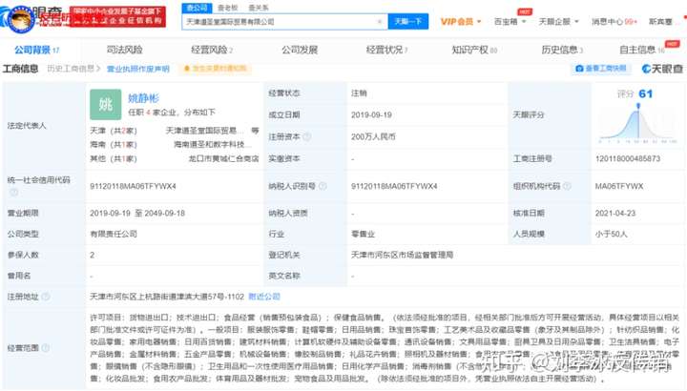Expand the 历史工商信息 chevron
This screenshot has width=687, height=391.
[98, 69]
